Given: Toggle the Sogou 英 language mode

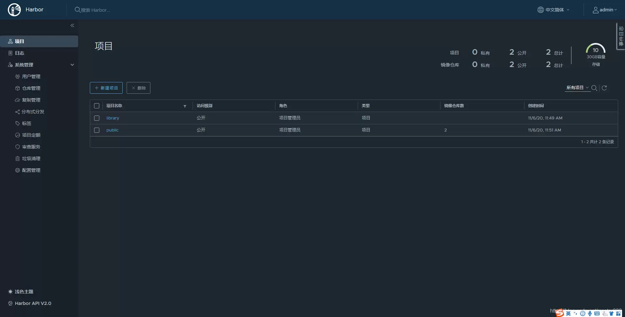Looking at the screenshot, I should pos(568,313).
